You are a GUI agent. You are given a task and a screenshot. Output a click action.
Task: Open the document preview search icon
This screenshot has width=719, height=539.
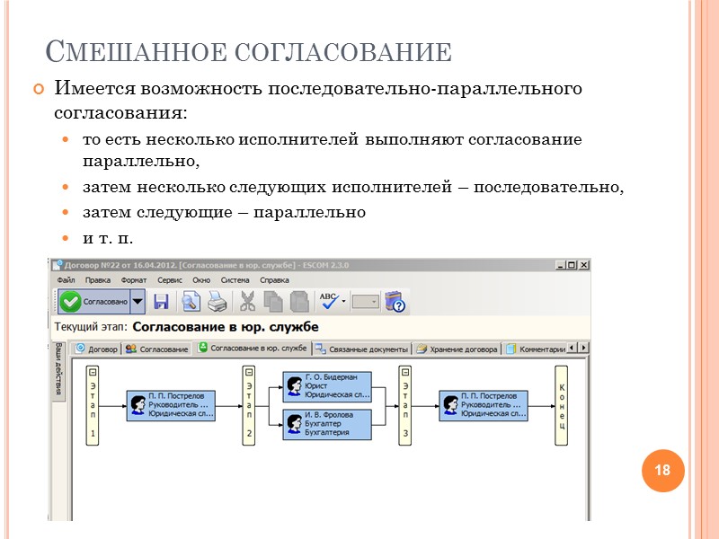click(191, 301)
